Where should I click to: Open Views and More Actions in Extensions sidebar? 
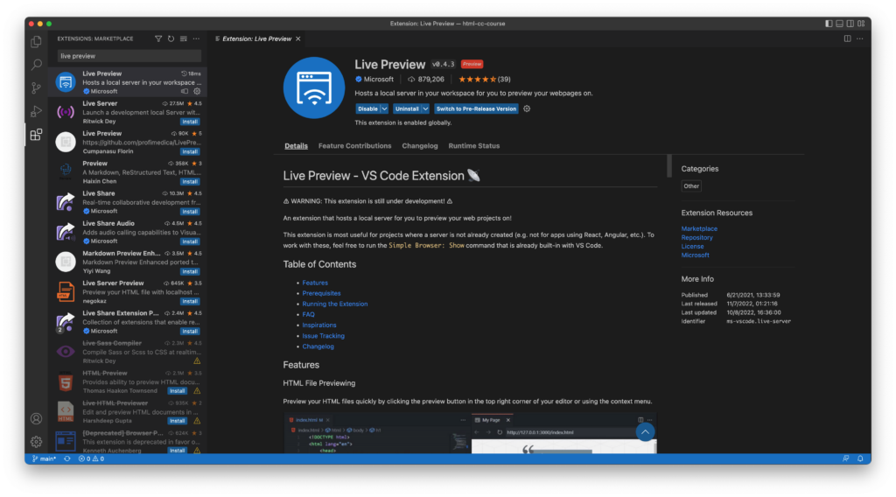[x=196, y=38]
